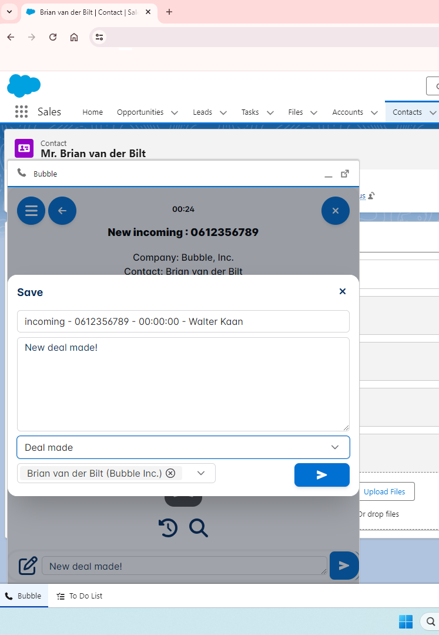Open the Accounts tab

[x=347, y=112]
